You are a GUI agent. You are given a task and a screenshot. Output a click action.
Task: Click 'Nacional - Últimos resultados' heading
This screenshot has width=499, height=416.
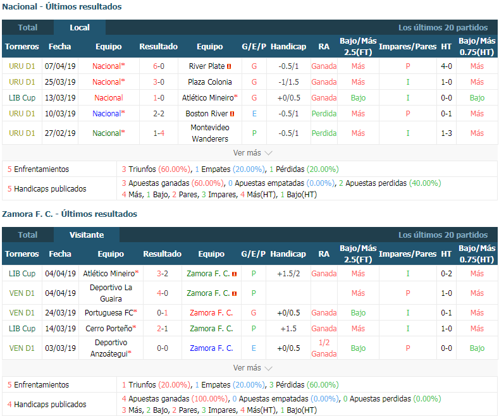62,7
